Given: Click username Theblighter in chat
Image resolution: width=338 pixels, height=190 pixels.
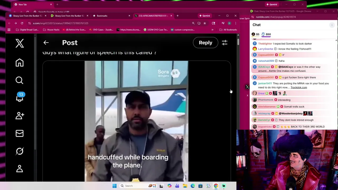Looking at the screenshot, I should (x=265, y=44).
